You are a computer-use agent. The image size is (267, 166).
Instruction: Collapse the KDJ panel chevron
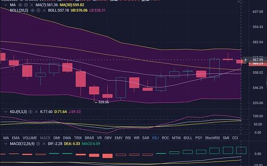(x=6, y=112)
